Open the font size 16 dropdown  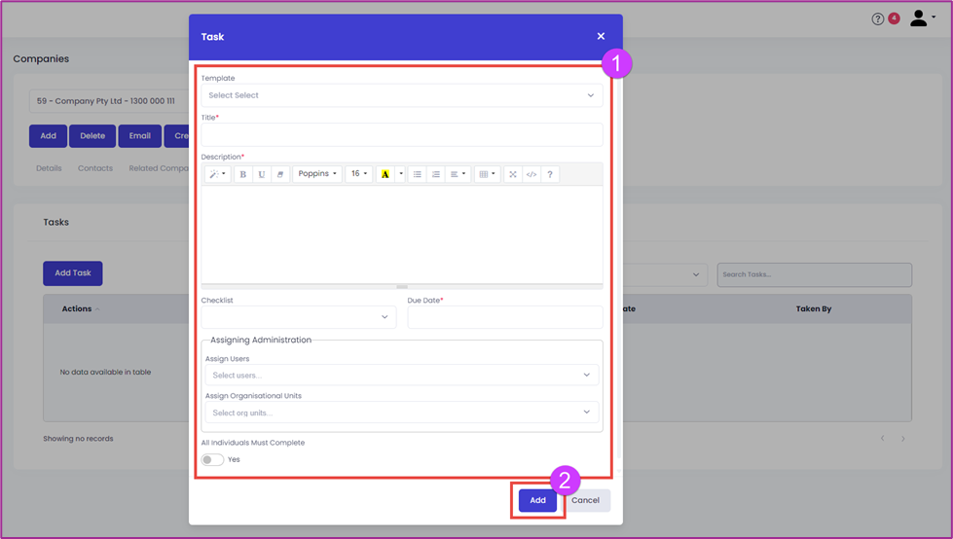click(x=358, y=174)
